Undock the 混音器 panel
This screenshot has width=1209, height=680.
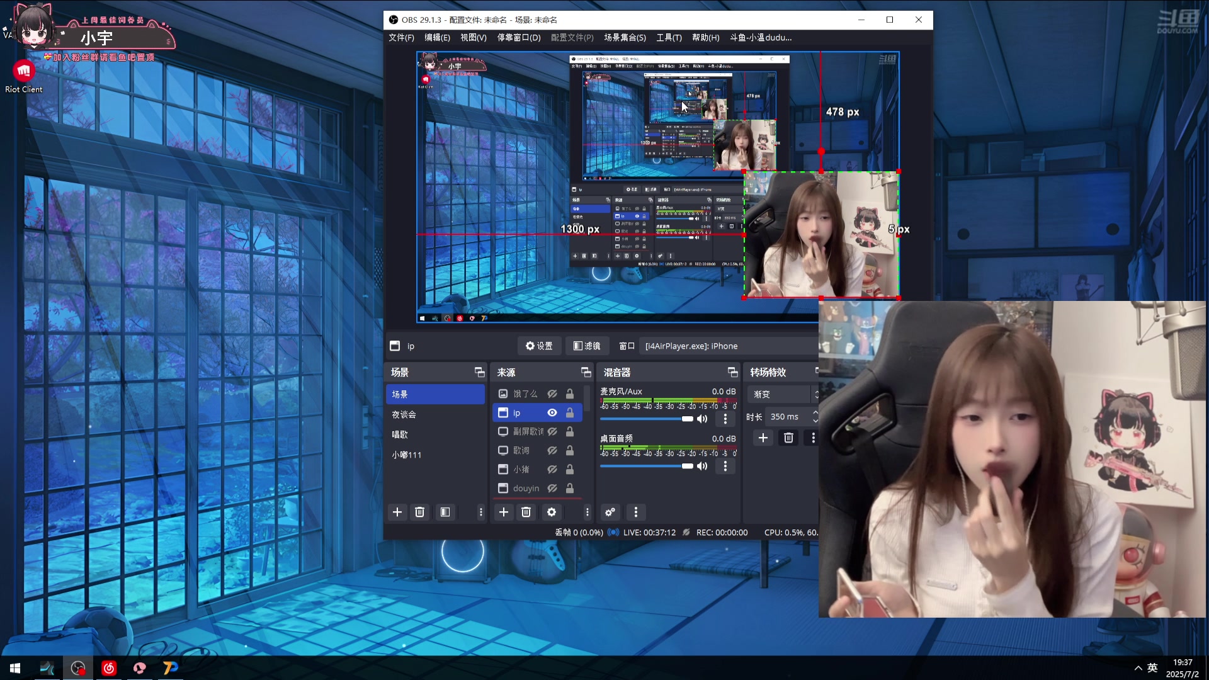(732, 372)
